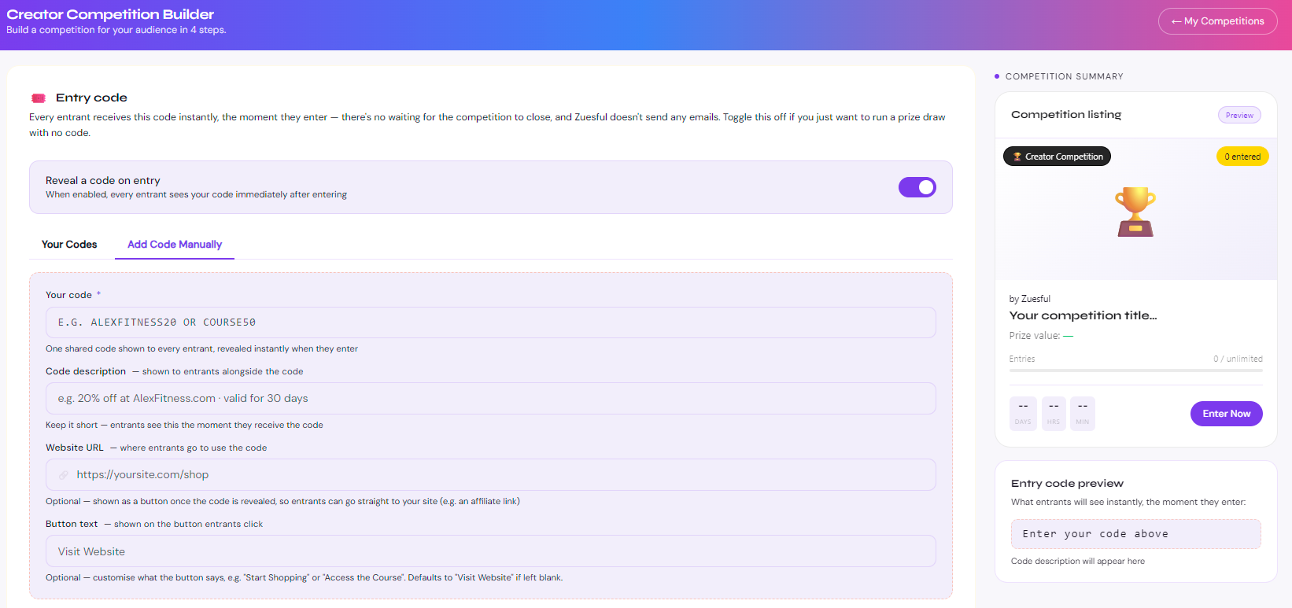Click the Your competition title... text

coord(1083,315)
